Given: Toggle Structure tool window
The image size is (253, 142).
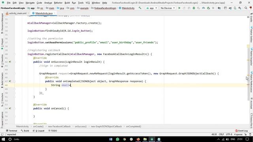Looking at the screenshot, I should pyautogui.click(x=2, y=100).
